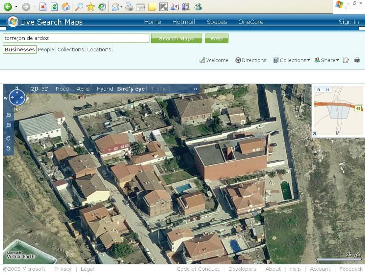Toggle the minimap to Hybrid view (H)

pos(327,90)
